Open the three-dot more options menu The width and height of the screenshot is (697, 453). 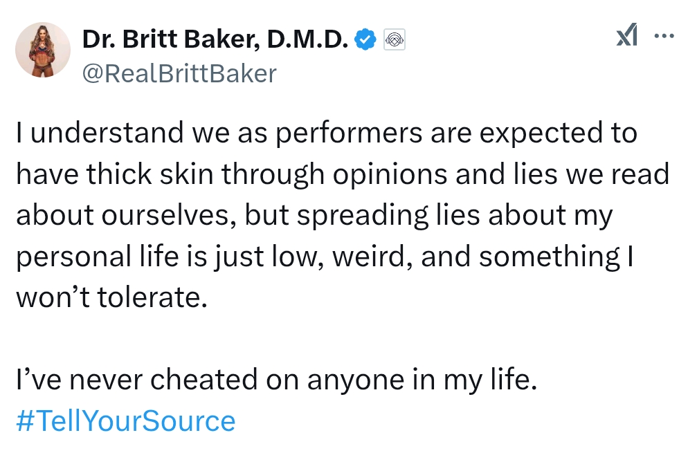[x=664, y=35]
